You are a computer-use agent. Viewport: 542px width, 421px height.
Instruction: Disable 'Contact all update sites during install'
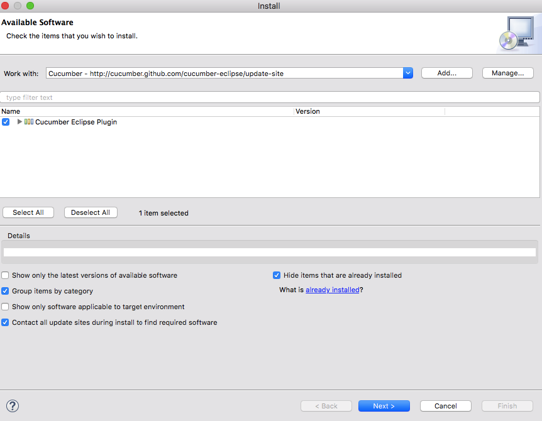(5, 322)
